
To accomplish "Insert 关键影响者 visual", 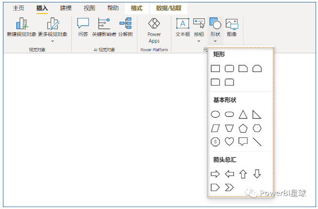I will [104, 27].
